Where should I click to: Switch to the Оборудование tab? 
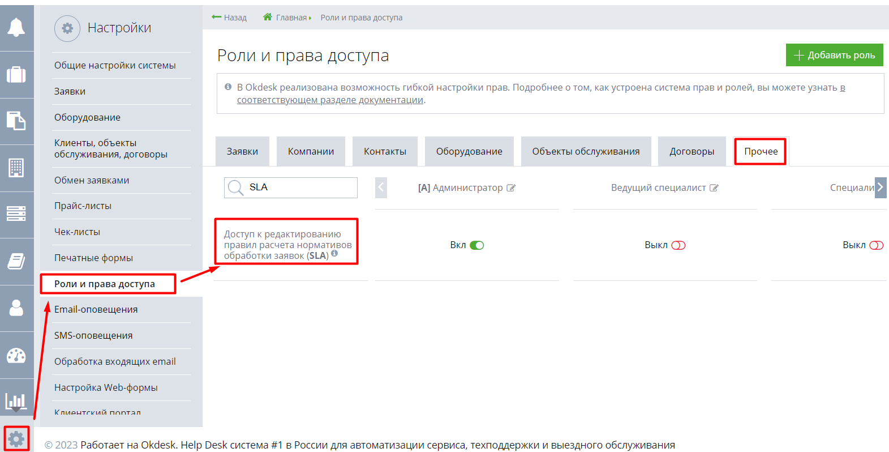[469, 151]
